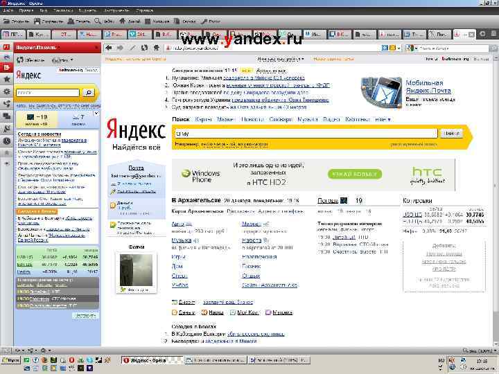Click the Открыть folder toolbar icon

click(x=6, y=21)
